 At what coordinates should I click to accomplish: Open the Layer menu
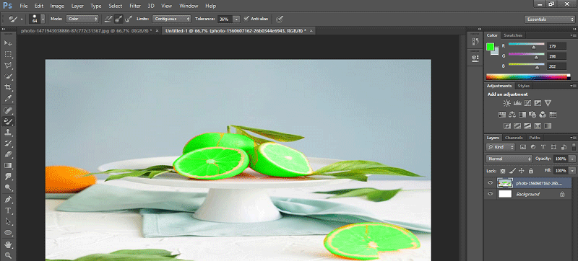point(77,6)
